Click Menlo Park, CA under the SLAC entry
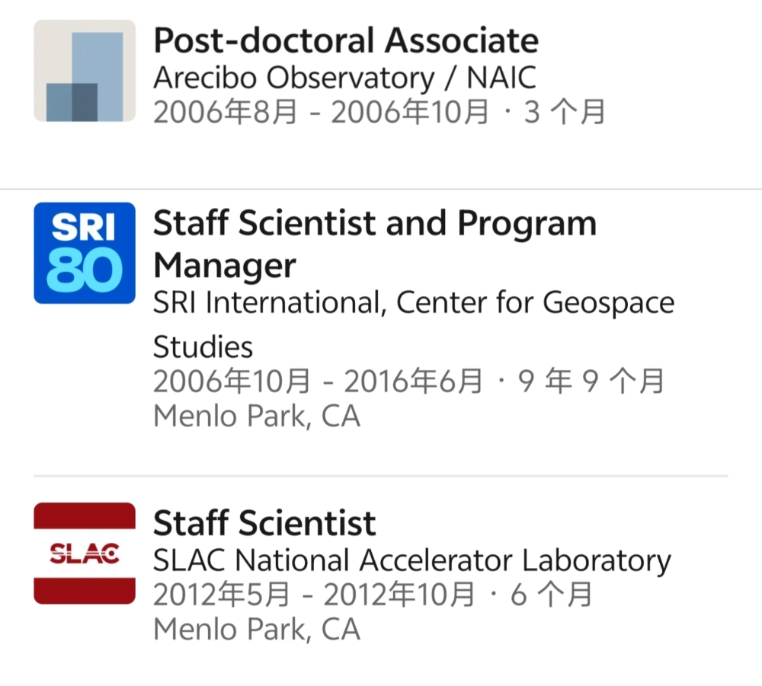 [x=256, y=630]
